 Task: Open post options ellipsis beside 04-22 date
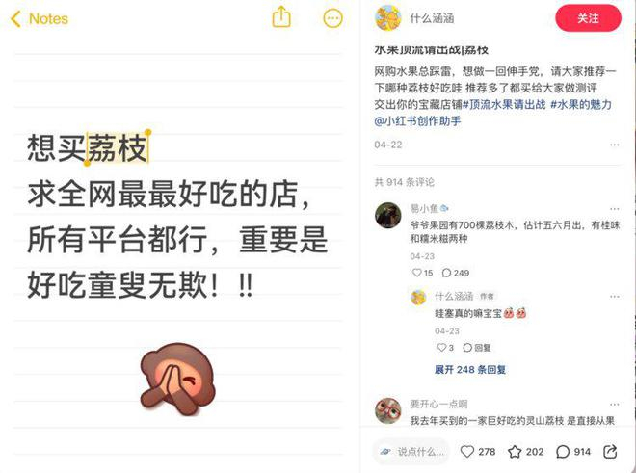point(615,145)
